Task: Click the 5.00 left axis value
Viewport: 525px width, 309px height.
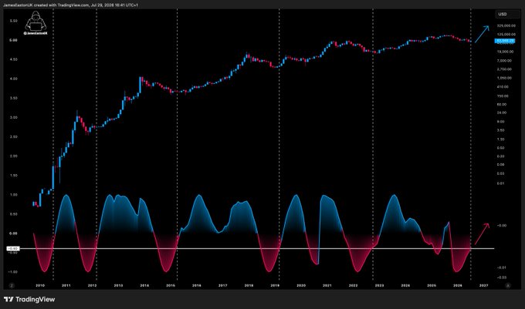Action: pos(13,40)
